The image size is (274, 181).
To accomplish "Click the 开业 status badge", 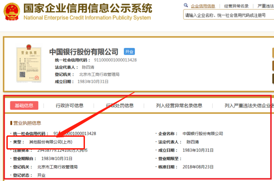I will 129,52.
